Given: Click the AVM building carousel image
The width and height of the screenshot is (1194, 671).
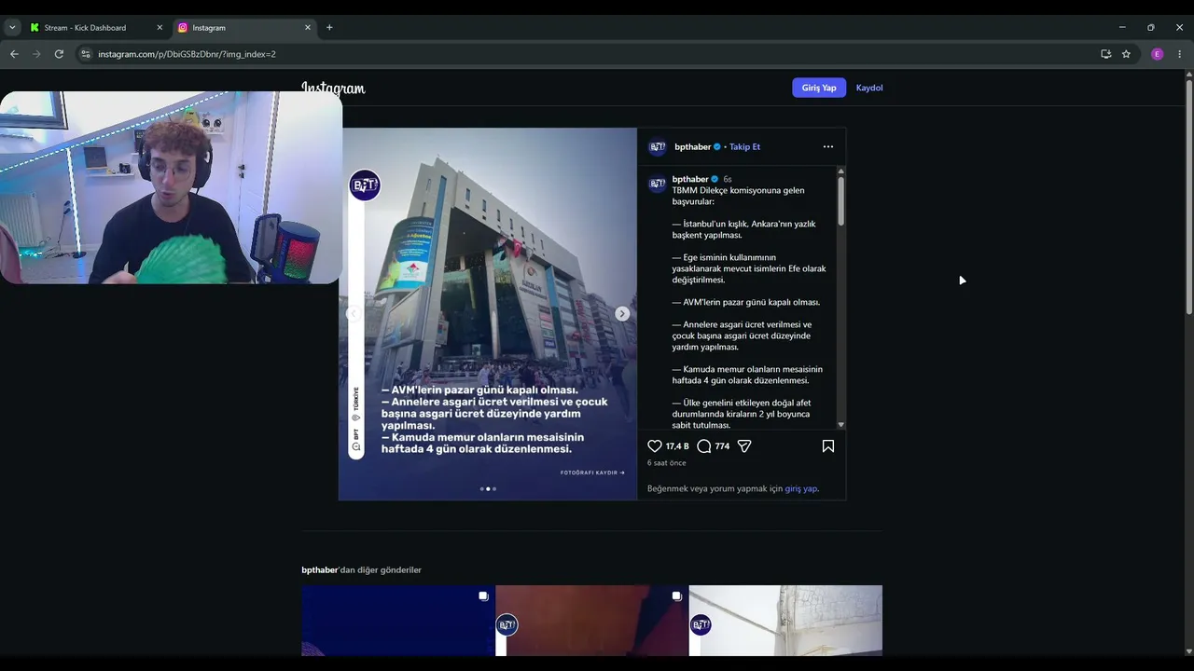Looking at the screenshot, I should tap(488, 314).
